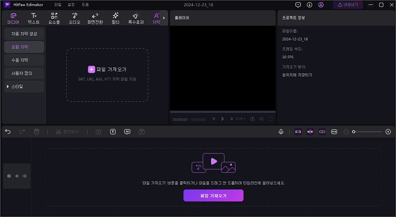Expand the 스타일 section
Screen dimensions: 396x217
[x=24, y=86]
